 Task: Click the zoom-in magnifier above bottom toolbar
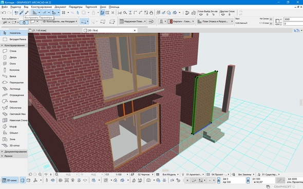pyautogui.click(x=40, y=174)
